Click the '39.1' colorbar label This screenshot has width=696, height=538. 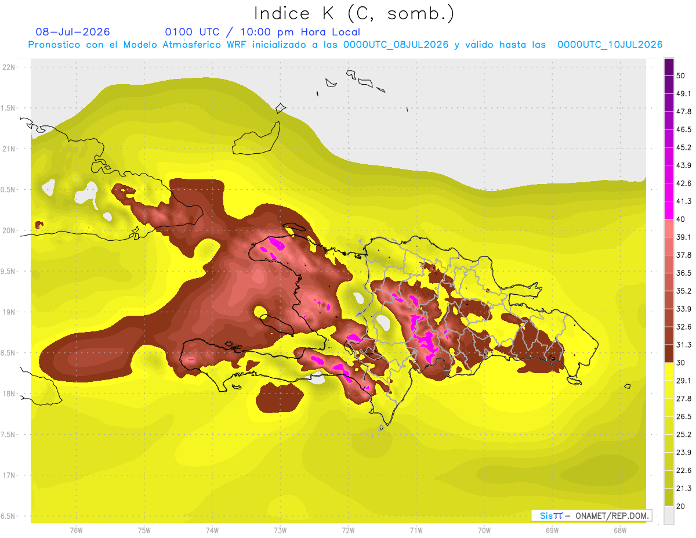684,237
